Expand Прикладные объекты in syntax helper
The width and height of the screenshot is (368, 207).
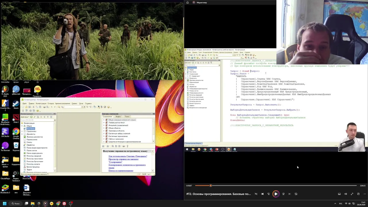click(104, 131)
